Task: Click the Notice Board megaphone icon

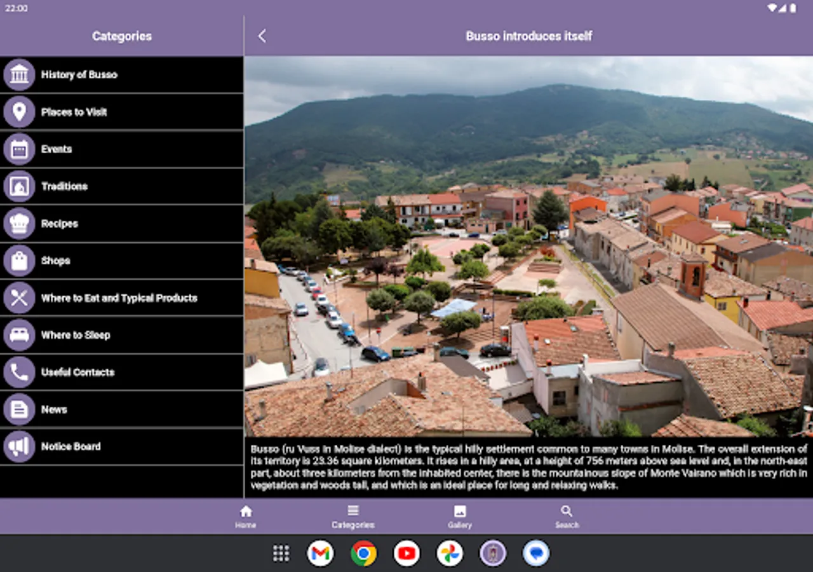Action: point(19,446)
